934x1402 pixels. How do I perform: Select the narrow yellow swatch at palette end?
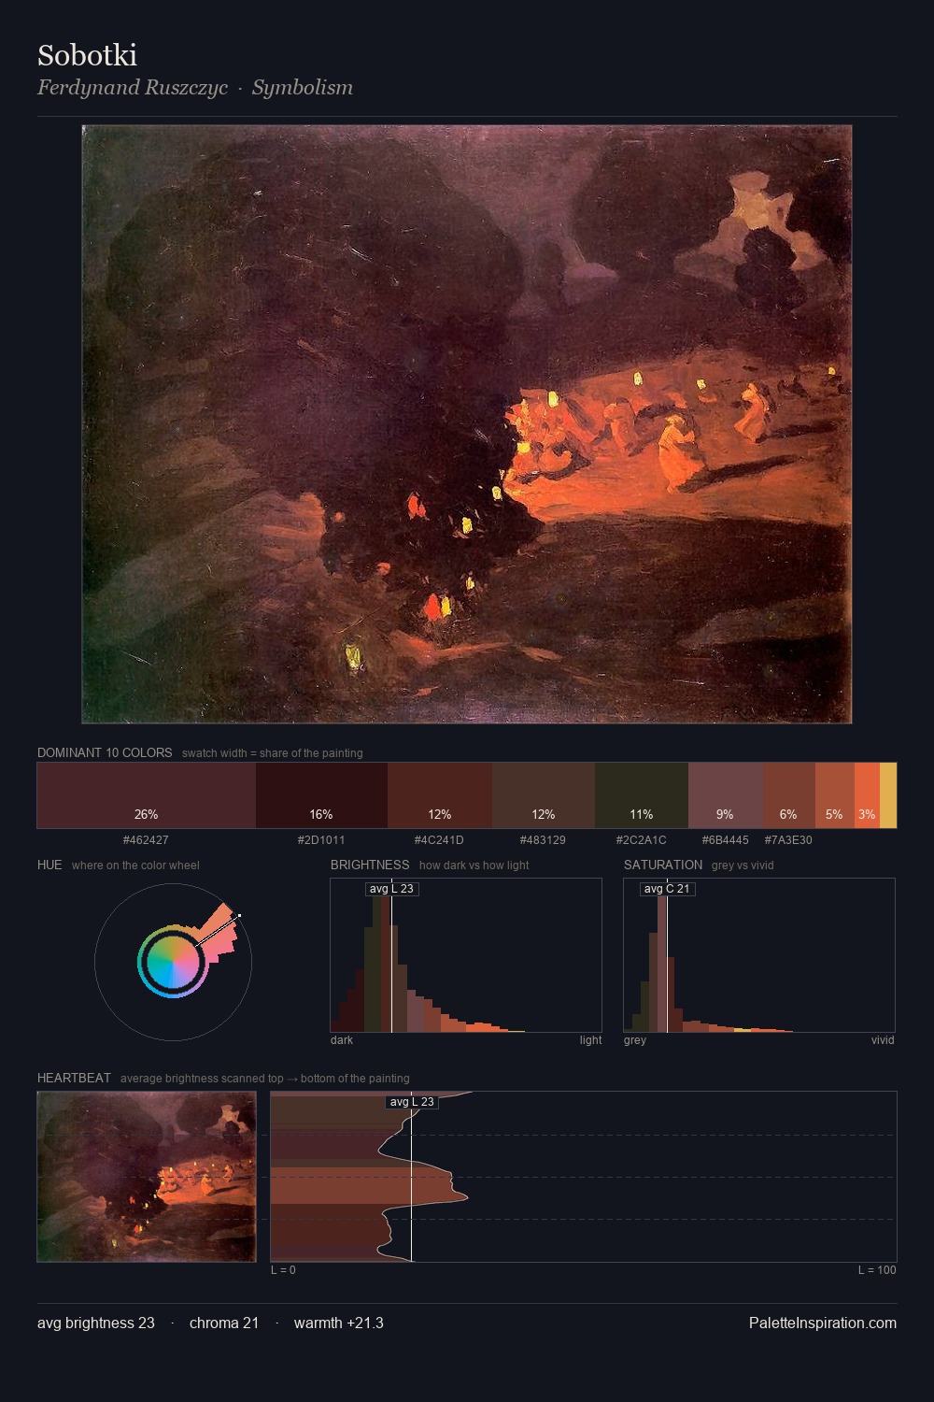(888, 795)
